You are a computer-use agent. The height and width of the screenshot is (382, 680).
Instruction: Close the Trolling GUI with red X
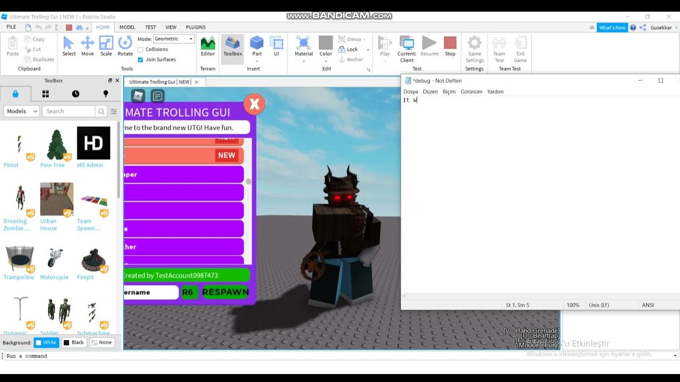tap(254, 105)
